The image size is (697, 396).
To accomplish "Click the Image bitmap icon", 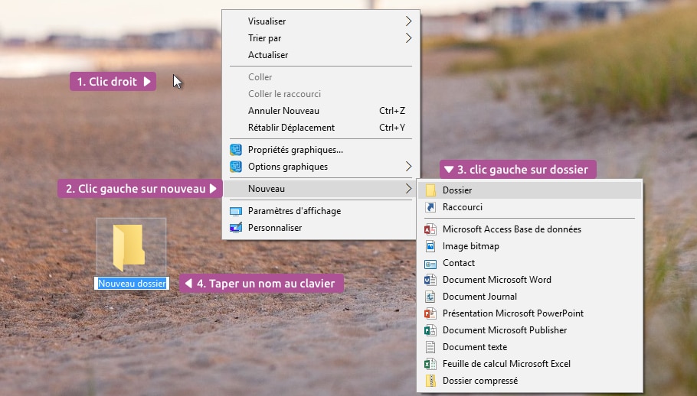I will click(430, 246).
